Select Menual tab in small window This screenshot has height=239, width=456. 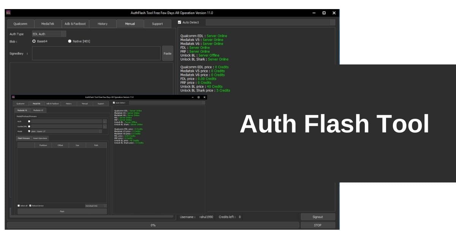point(85,104)
